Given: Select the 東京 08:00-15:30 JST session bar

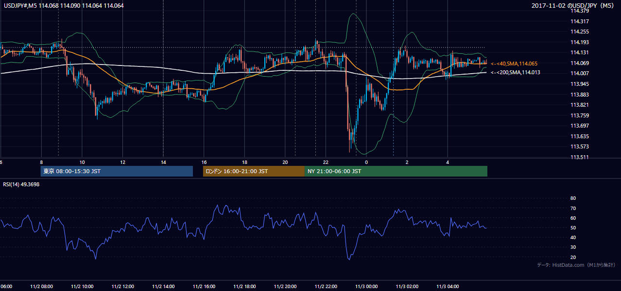Looking at the screenshot, I should [117, 171].
